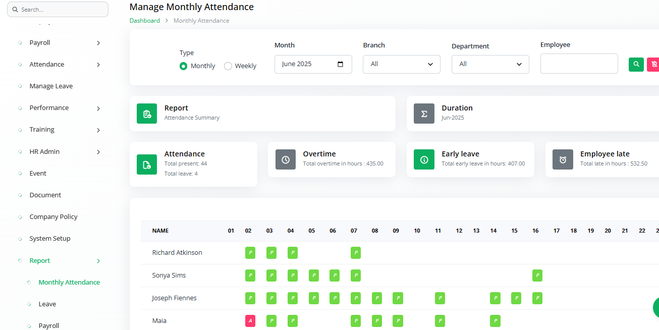Open Event in the sidebar
659x330 pixels.
pyautogui.click(x=38, y=173)
